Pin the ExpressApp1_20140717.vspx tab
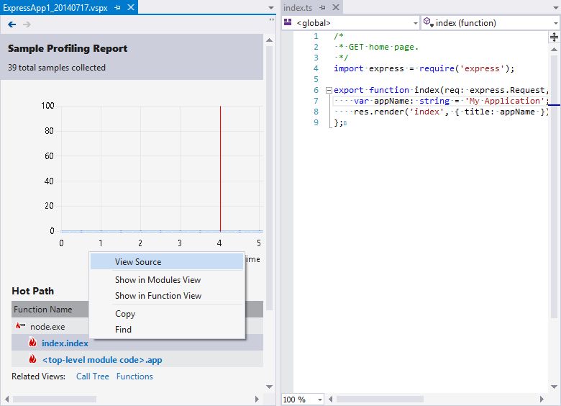The image size is (561, 406). pos(118,7)
